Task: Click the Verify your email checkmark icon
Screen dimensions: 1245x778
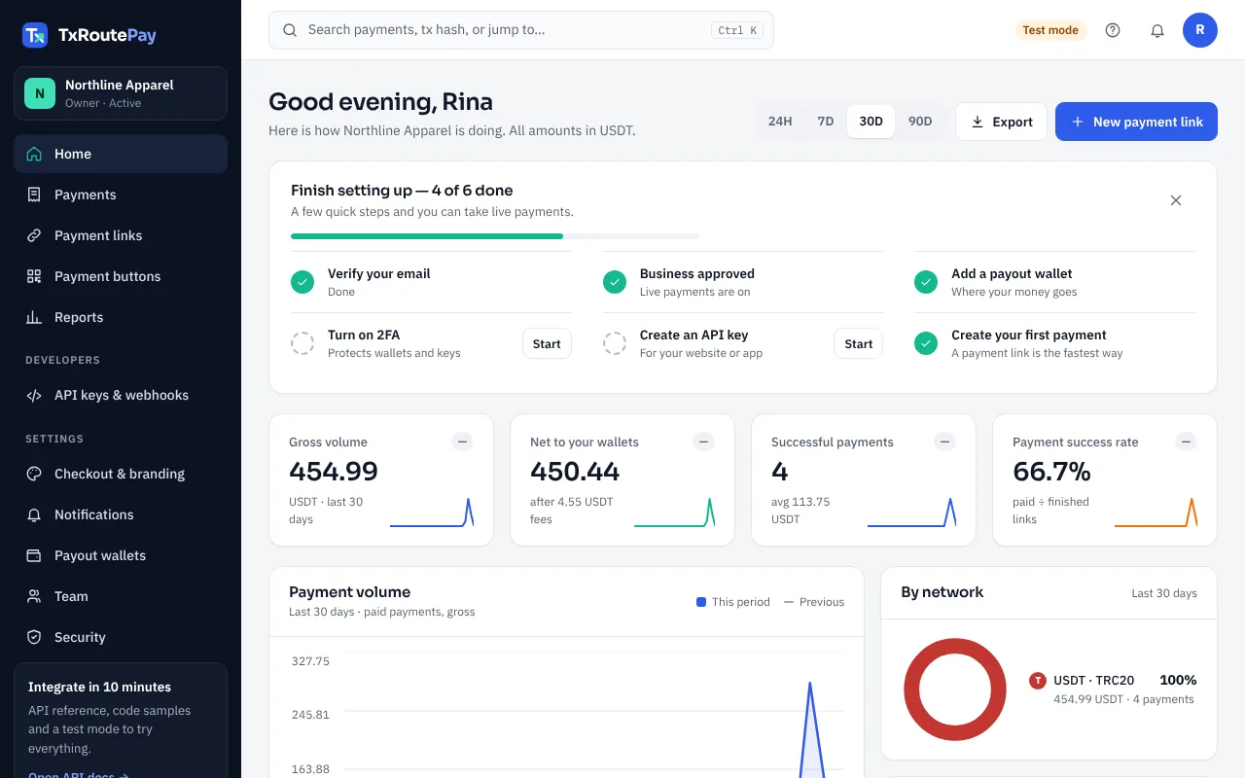Action: point(302,282)
